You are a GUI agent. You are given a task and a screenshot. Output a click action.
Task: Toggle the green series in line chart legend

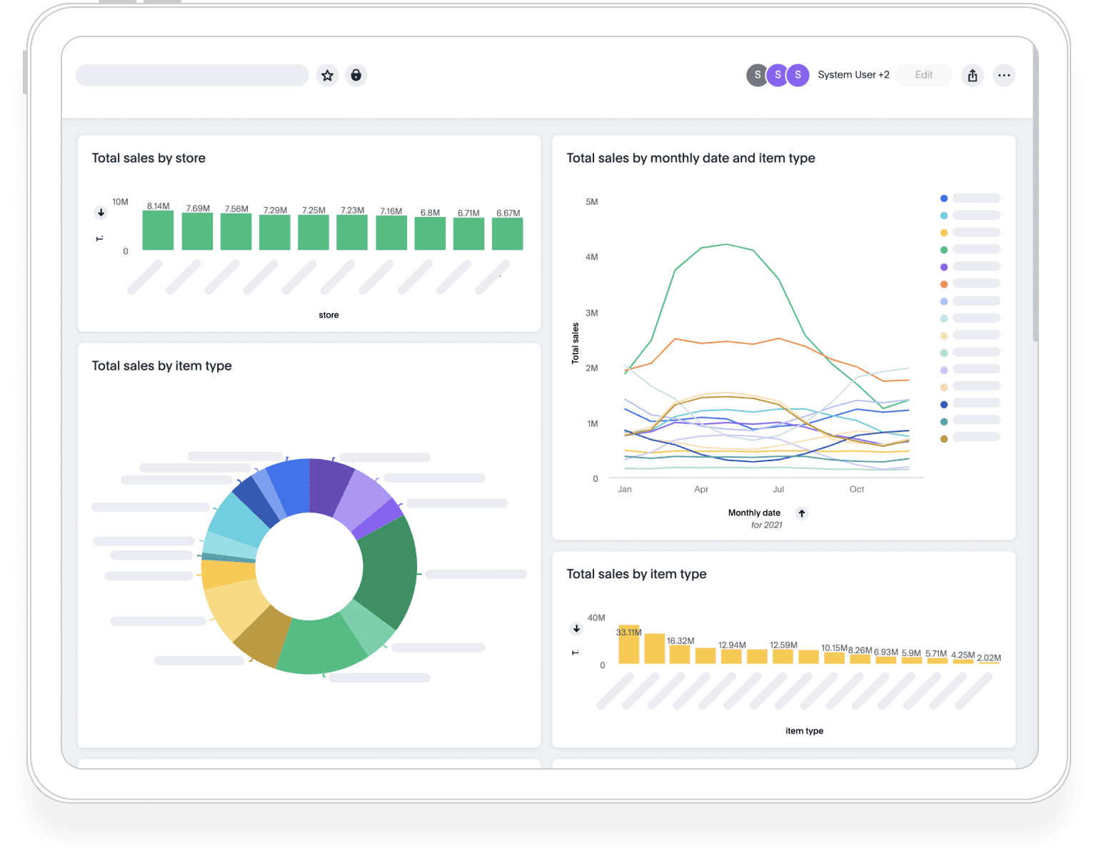[x=944, y=250]
